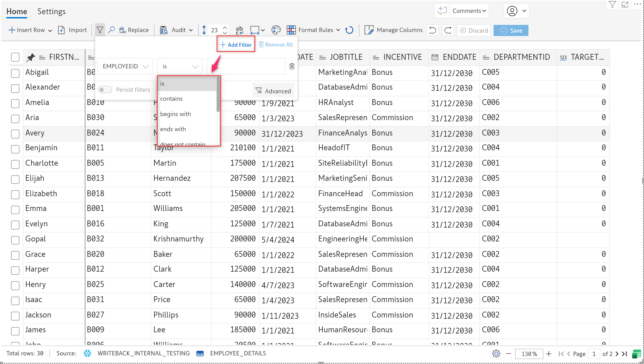The width and height of the screenshot is (644, 364).
Task: Enable the Persist filters toggle
Action: point(105,90)
